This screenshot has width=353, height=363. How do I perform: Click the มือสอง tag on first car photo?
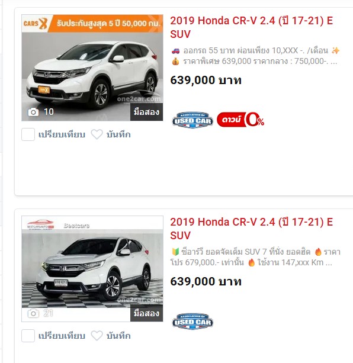click(x=146, y=112)
